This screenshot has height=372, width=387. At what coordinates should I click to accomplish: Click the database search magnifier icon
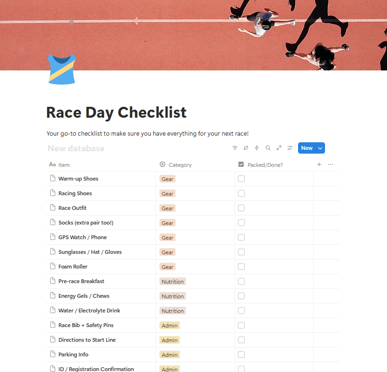[268, 148]
